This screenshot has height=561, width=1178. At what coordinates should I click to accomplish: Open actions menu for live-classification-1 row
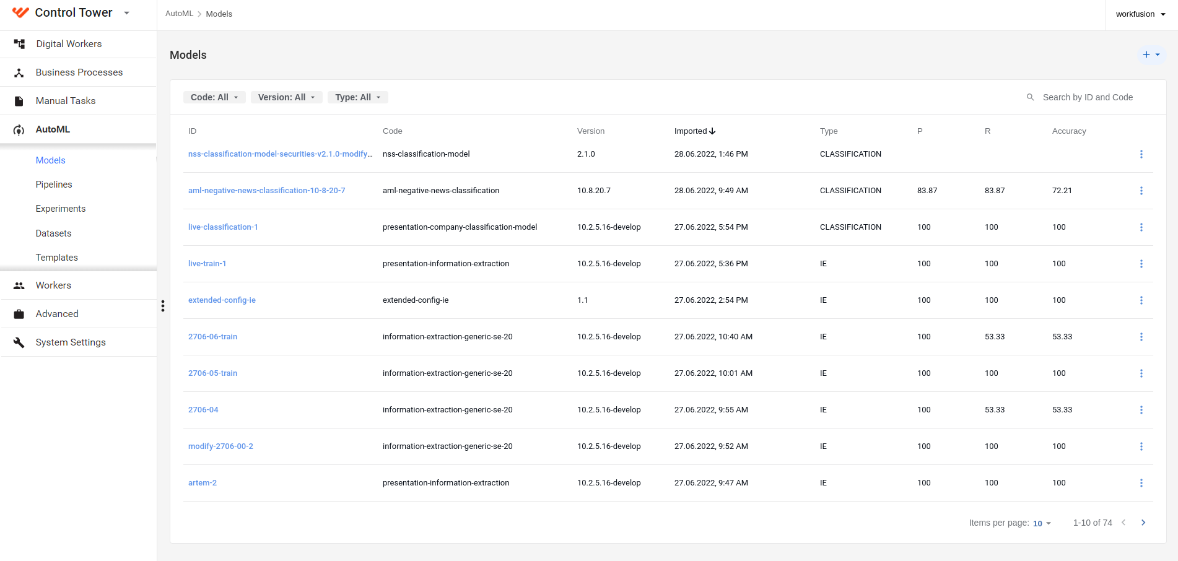point(1141,227)
